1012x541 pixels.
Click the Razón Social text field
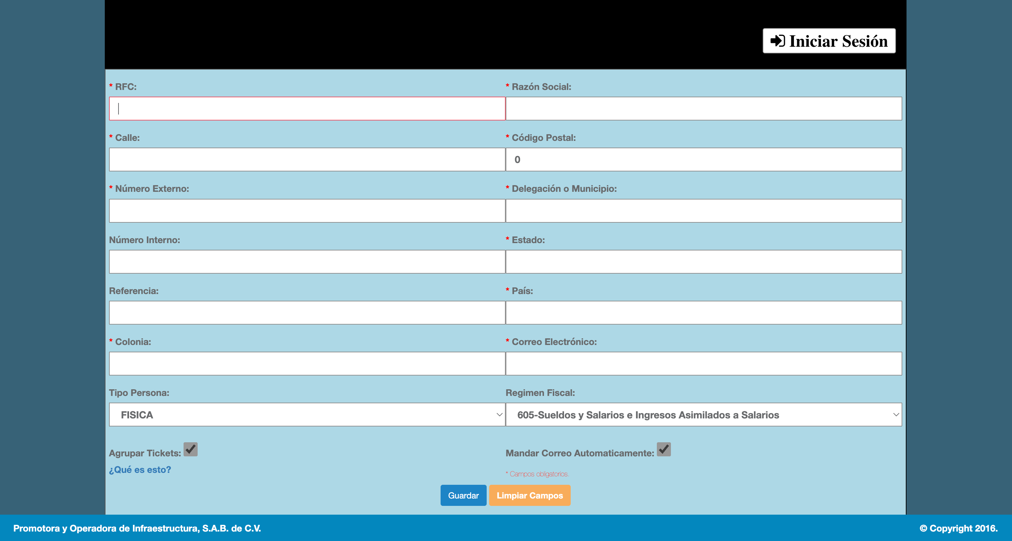703,109
